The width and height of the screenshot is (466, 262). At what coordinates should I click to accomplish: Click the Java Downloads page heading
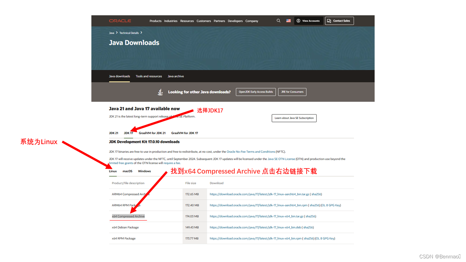pos(134,43)
